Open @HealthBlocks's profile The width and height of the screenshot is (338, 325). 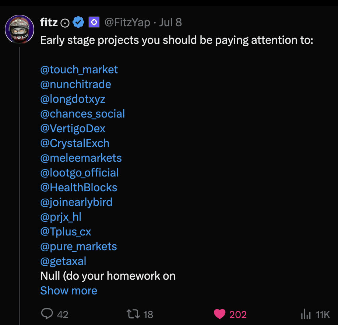pos(78,187)
